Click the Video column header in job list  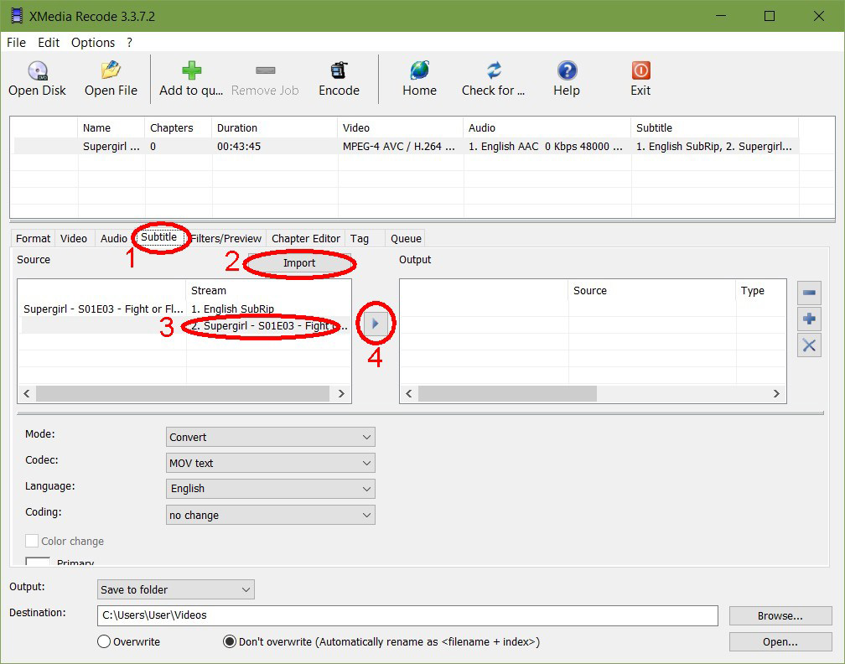pos(401,127)
